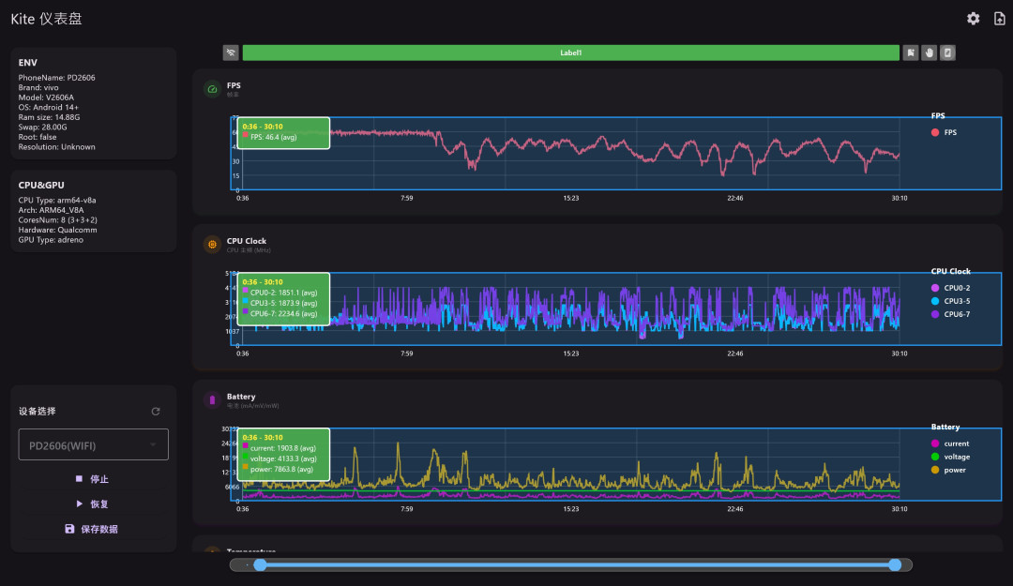The height and width of the screenshot is (586, 1013).
Task: Click the 'Ram size: 14.88G' line
Action: pos(49,117)
